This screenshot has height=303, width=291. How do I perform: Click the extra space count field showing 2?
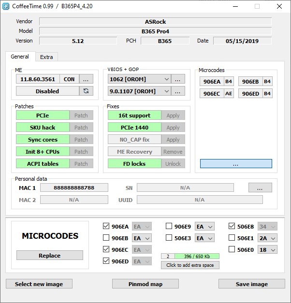click(168, 256)
